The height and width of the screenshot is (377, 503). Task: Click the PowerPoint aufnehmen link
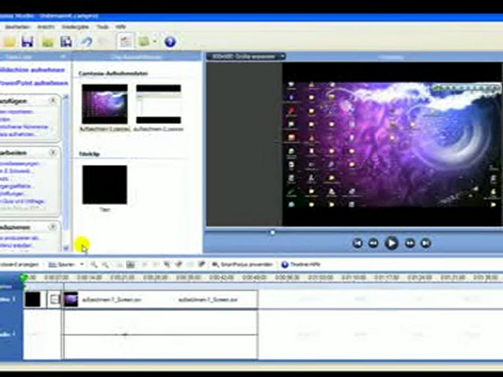tap(33, 82)
